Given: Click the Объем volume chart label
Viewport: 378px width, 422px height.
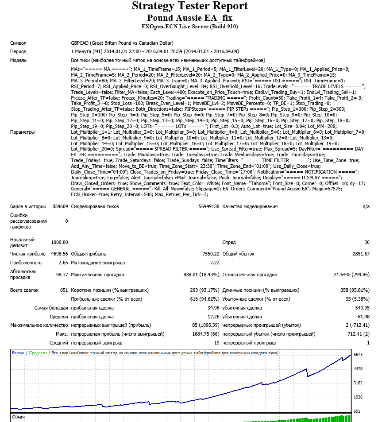Looking at the screenshot, I should pyautogui.click(x=19, y=417).
